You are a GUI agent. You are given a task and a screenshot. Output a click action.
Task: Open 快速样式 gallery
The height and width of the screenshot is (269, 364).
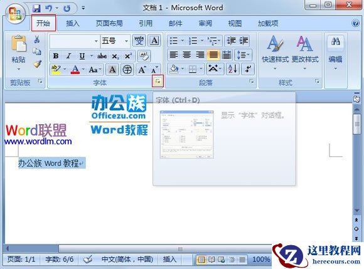coord(276,53)
